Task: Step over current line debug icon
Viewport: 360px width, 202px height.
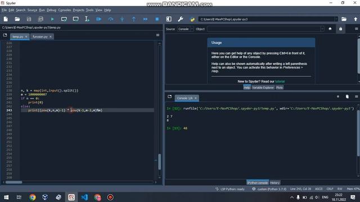Action: (x=111, y=19)
